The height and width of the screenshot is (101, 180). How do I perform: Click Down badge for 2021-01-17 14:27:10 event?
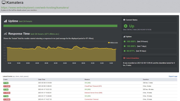click(7, 99)
